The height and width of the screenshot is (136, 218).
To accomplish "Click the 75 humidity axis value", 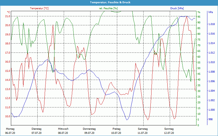I will coord(199,39).
